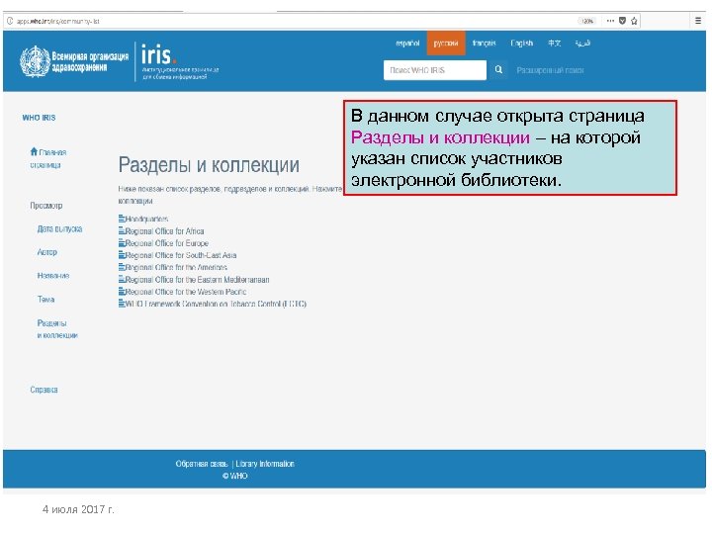712x534 pixels.
Task: Open the page actions three-dots menu
Action: pyautogui.click(x=610, y=21)
